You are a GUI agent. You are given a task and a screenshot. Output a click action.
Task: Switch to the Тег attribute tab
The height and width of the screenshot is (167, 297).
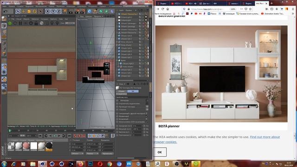[x=133, y=91]
